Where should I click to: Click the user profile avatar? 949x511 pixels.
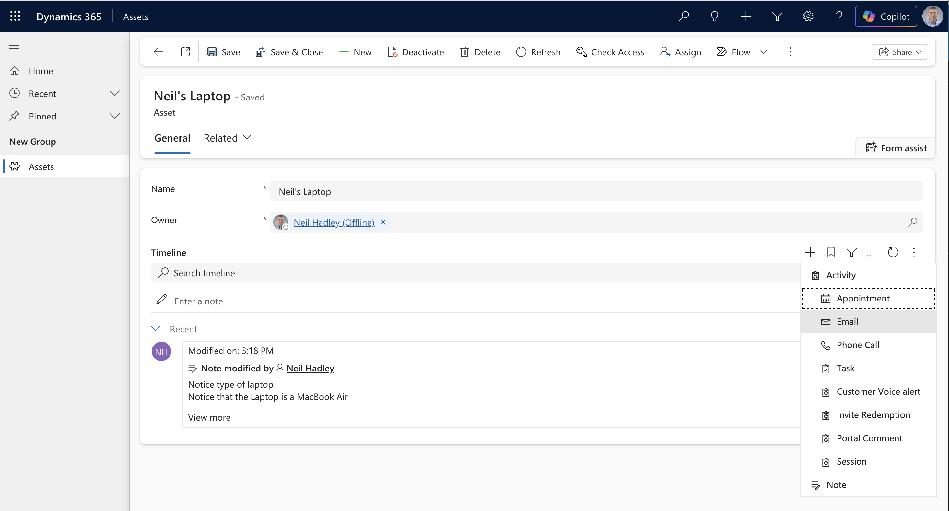(x=932, y=16)
